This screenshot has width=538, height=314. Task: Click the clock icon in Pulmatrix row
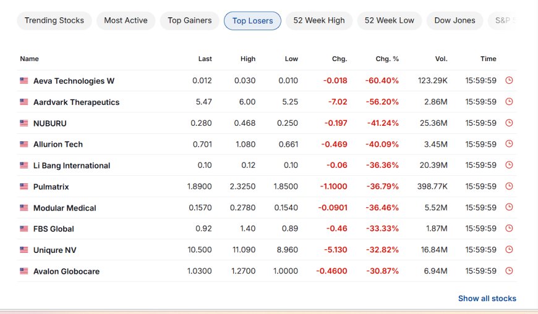click(x=509, y=186)
